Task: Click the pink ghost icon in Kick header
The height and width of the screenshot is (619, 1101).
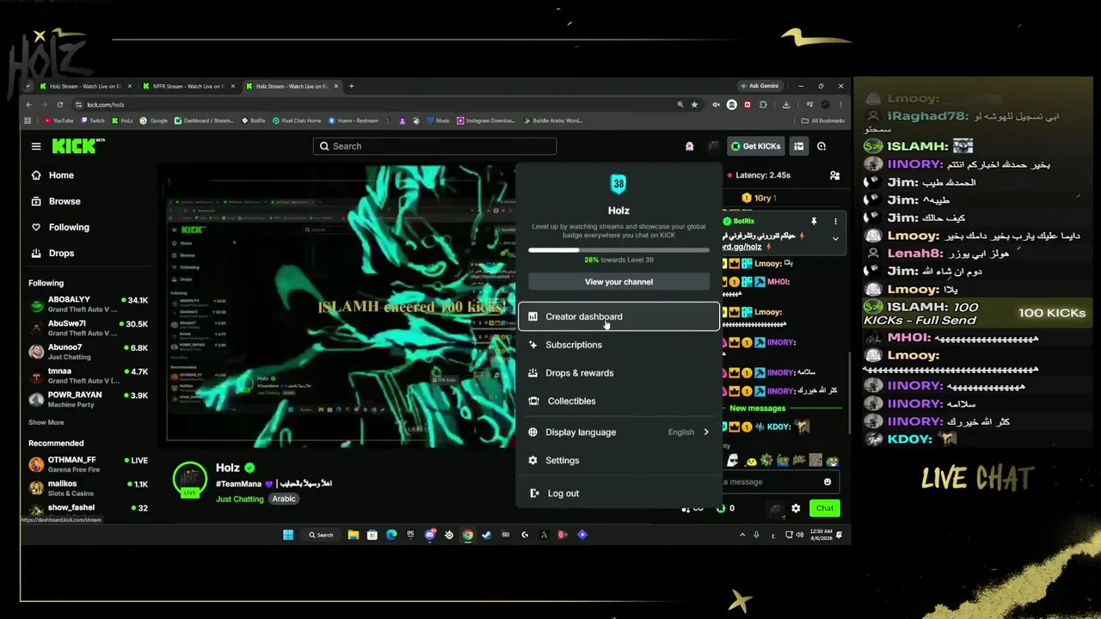Action: [689, 146]
